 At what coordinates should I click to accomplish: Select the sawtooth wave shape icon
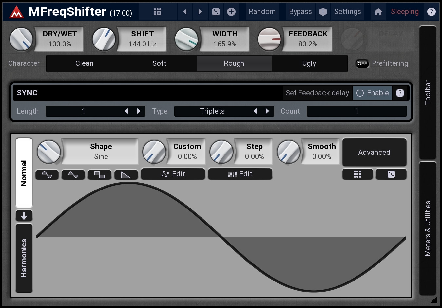(126, 175)
